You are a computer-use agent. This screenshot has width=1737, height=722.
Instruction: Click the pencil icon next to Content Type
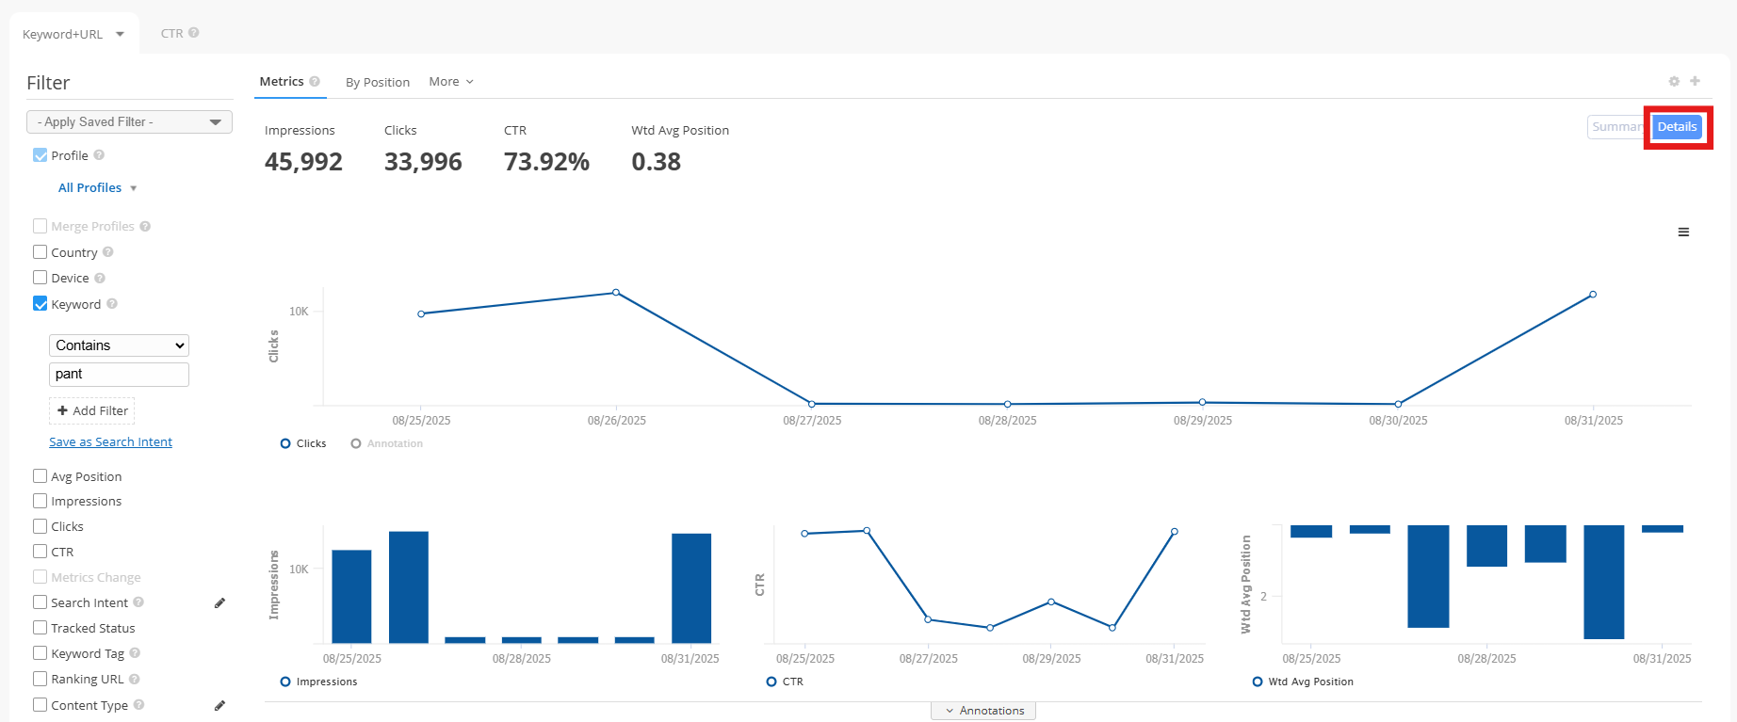coord(219,706)
